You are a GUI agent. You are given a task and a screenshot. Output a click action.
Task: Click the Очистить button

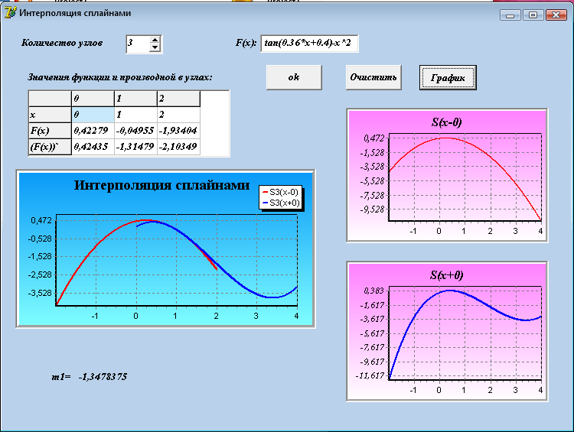pos(373,77)
